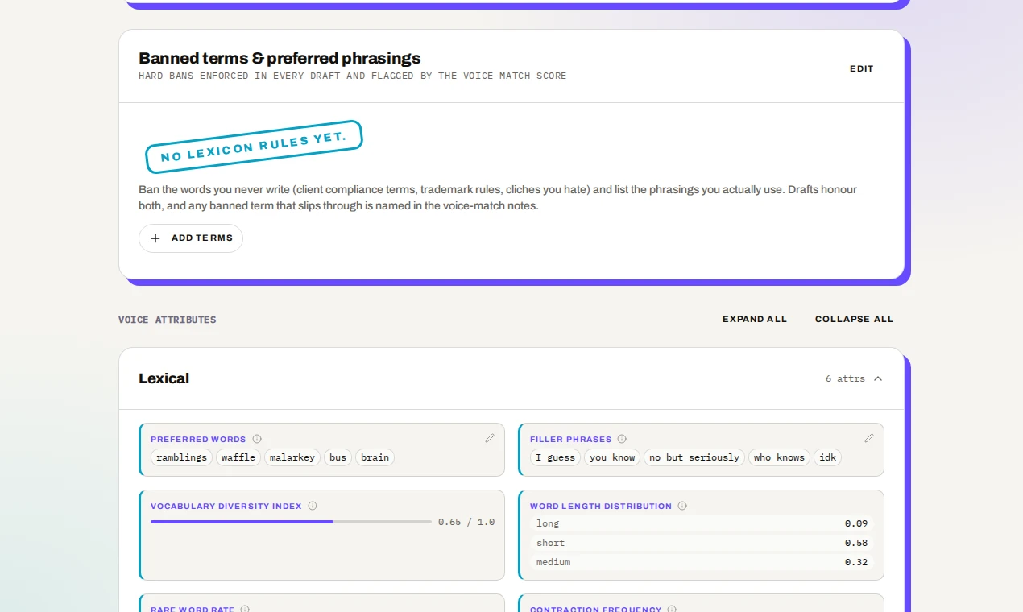Show info for Rare Word Rate
Image resolution: width=1023 pixels, height=612 pixels.
[x=245, y=610]
